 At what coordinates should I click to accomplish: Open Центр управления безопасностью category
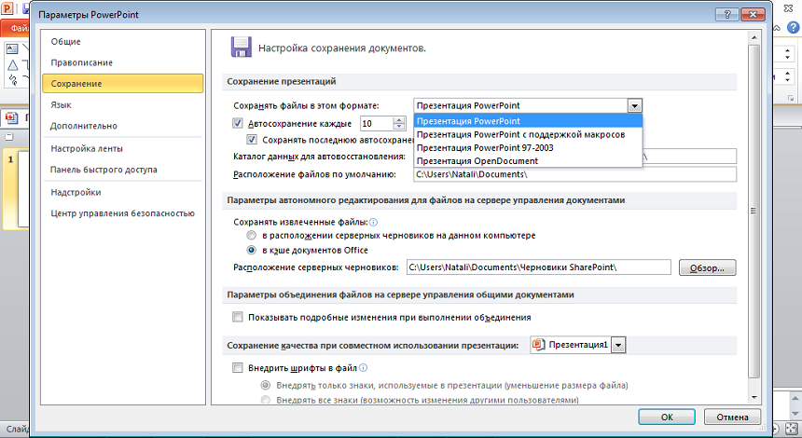coord(123,213)
